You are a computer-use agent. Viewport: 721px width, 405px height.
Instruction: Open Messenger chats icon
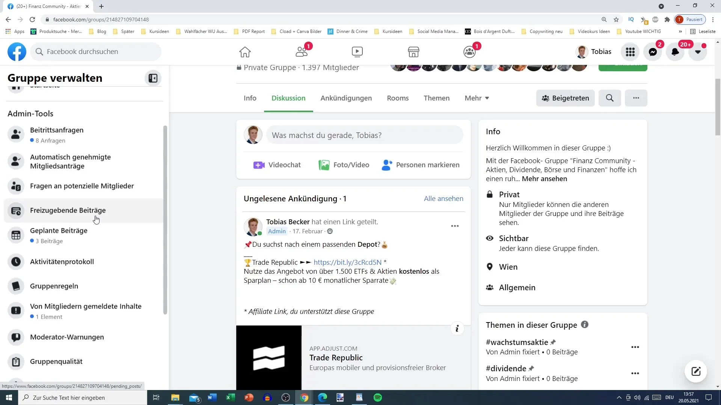[x=653, y=52]
